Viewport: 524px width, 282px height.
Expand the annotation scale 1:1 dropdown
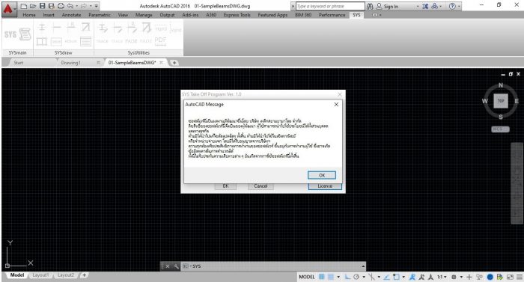tap(442, 277)
